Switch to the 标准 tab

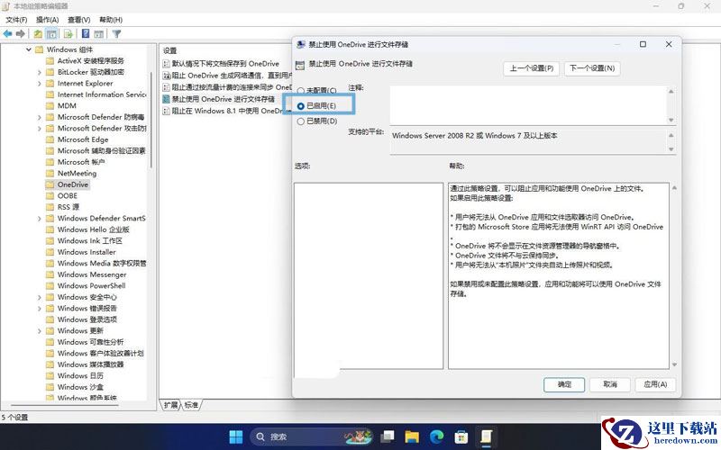click(191, 404)
